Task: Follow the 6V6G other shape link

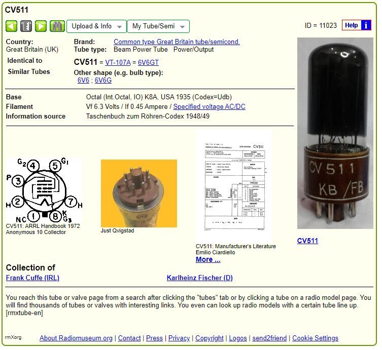Action: tap(103, 80)
